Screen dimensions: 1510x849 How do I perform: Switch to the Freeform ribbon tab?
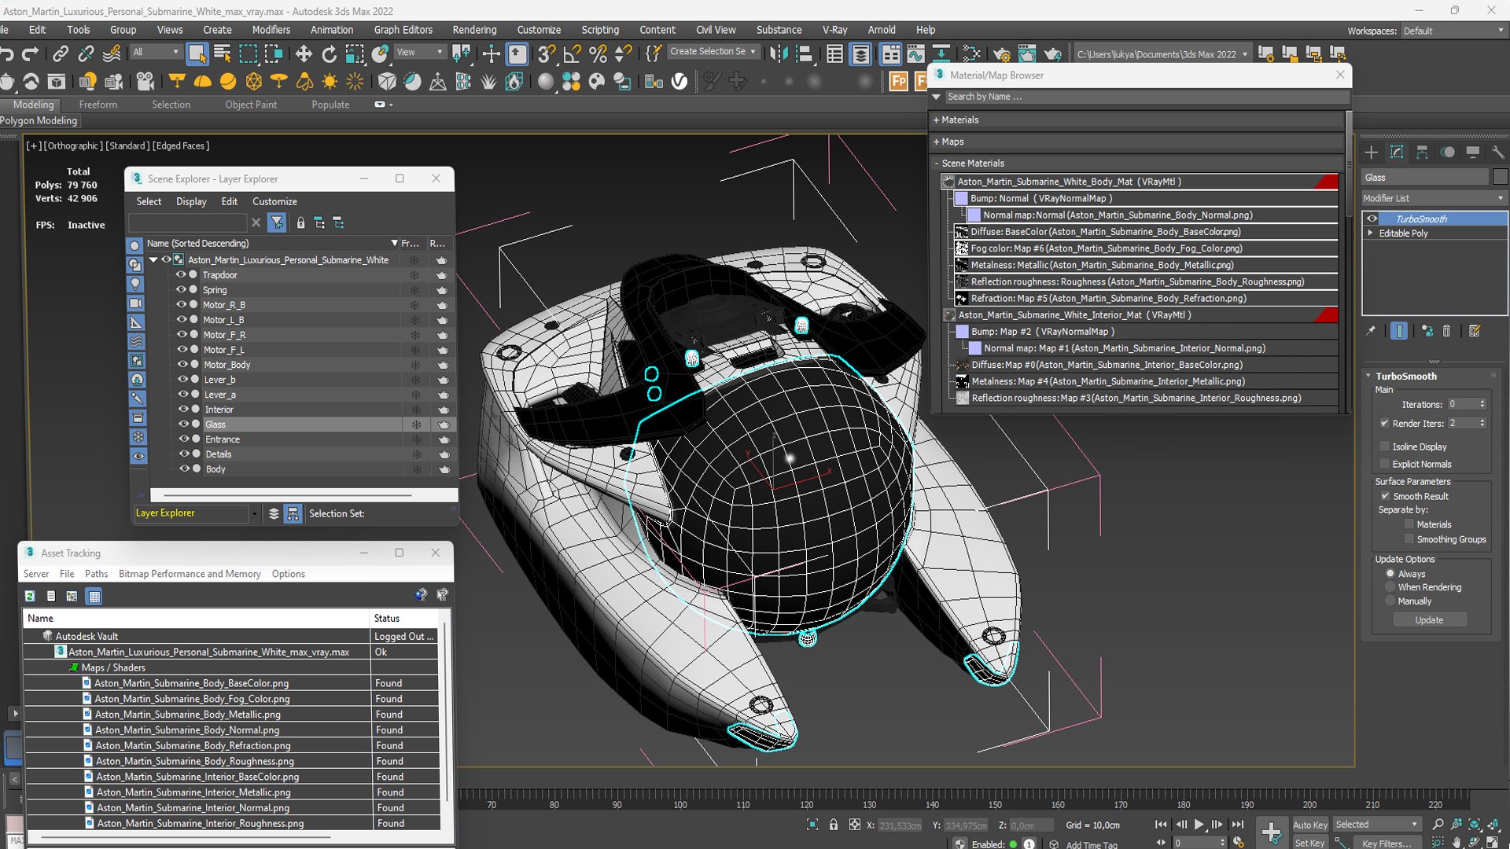(98, 105)
